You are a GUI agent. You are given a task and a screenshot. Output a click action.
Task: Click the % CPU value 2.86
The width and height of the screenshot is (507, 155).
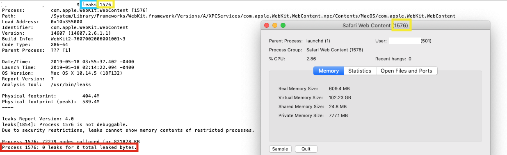pyautogui.click(x=311, y=59)
